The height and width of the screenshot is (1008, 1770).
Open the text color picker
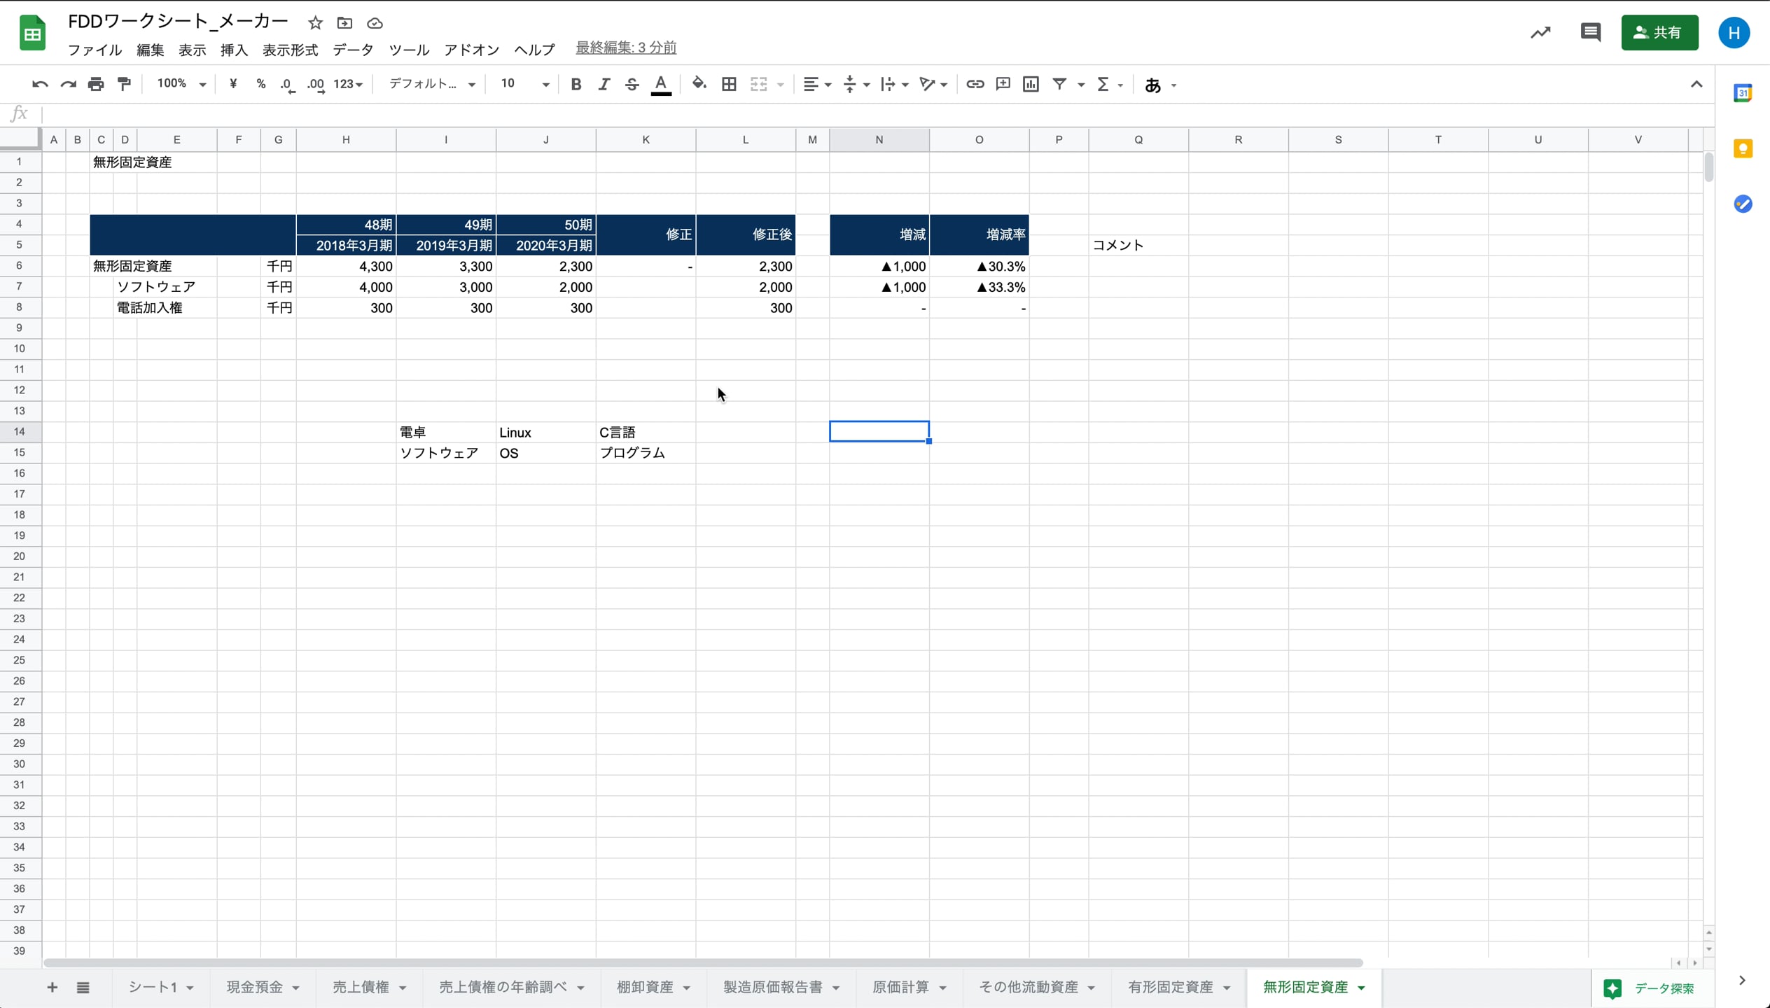point(660,84)
